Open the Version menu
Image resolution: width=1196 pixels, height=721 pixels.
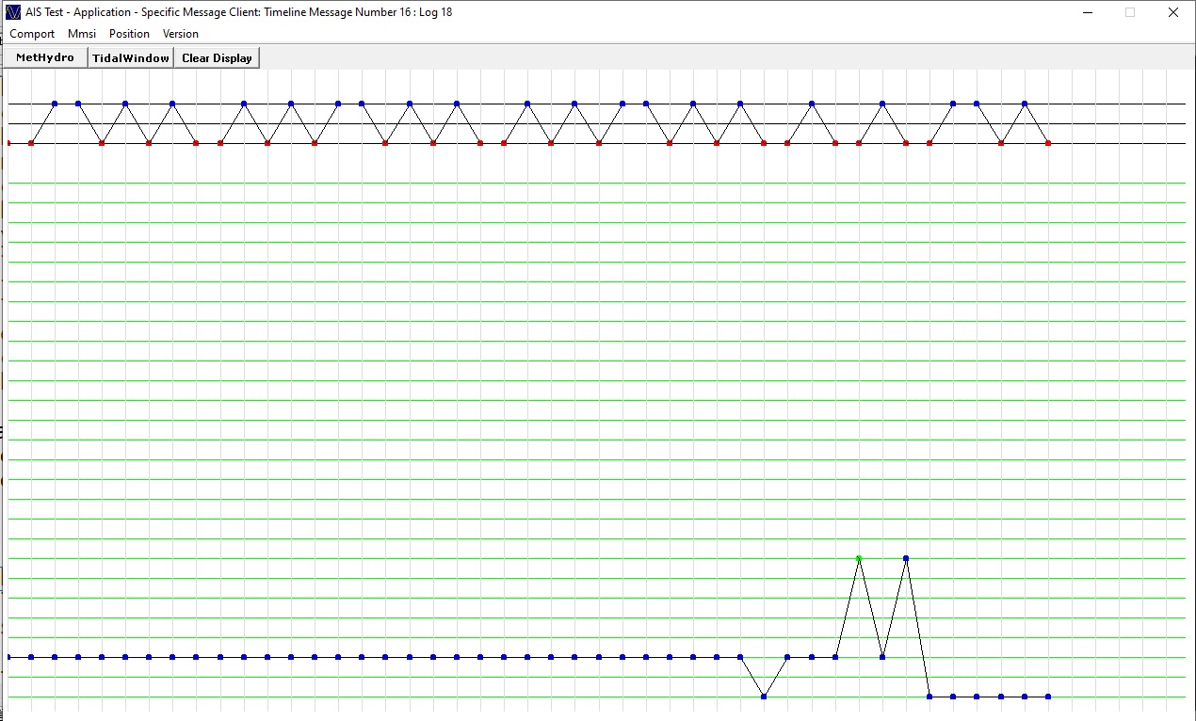click(x=181, y=34)
